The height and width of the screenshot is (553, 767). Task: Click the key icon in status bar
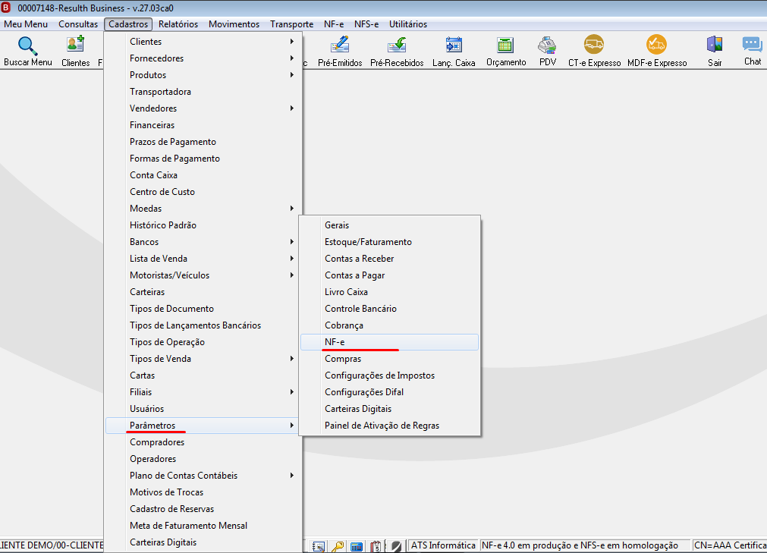click(338, 546)
